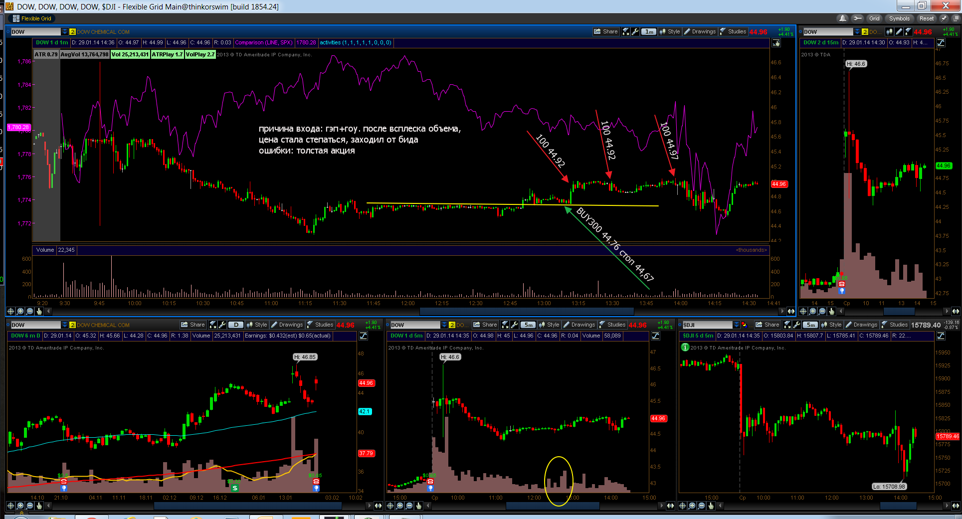Change the 1m timeframe on main chart
The width and height of the screenshot is (962, 519).
tap(649, 31)
